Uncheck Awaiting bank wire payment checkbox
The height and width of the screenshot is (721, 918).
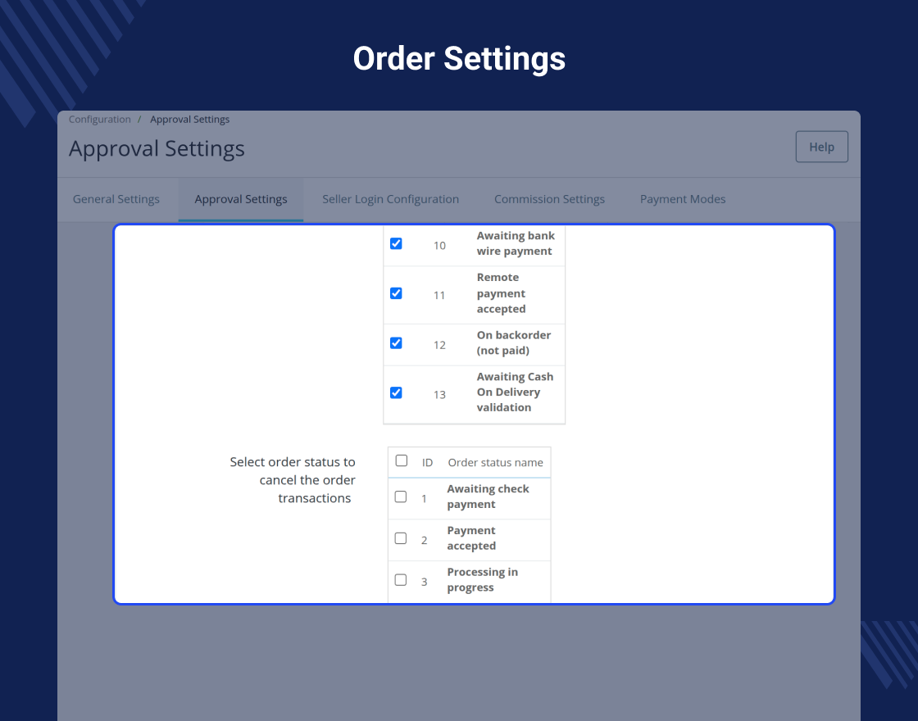tap(396, 243)
